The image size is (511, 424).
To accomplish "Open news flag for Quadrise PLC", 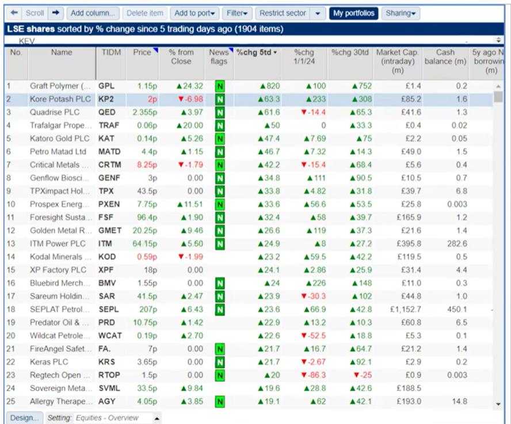I will pyautogui.click(x=220, y=112).
